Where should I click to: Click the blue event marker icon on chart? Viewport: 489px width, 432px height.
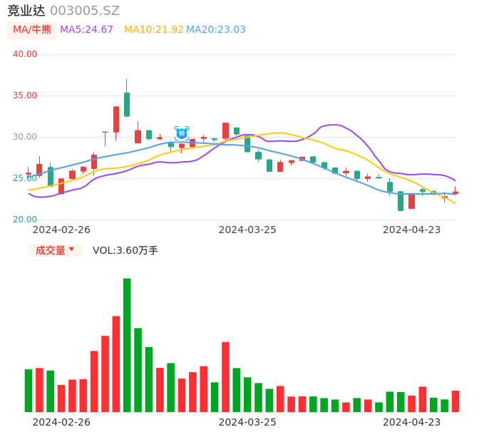182,133
